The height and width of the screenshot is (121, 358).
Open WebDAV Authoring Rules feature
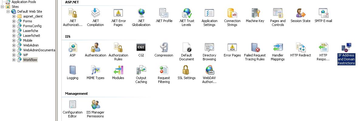209,75
